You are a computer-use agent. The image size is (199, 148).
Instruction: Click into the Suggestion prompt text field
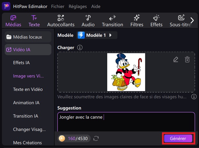pyautogui.click(x=126, y=122)
